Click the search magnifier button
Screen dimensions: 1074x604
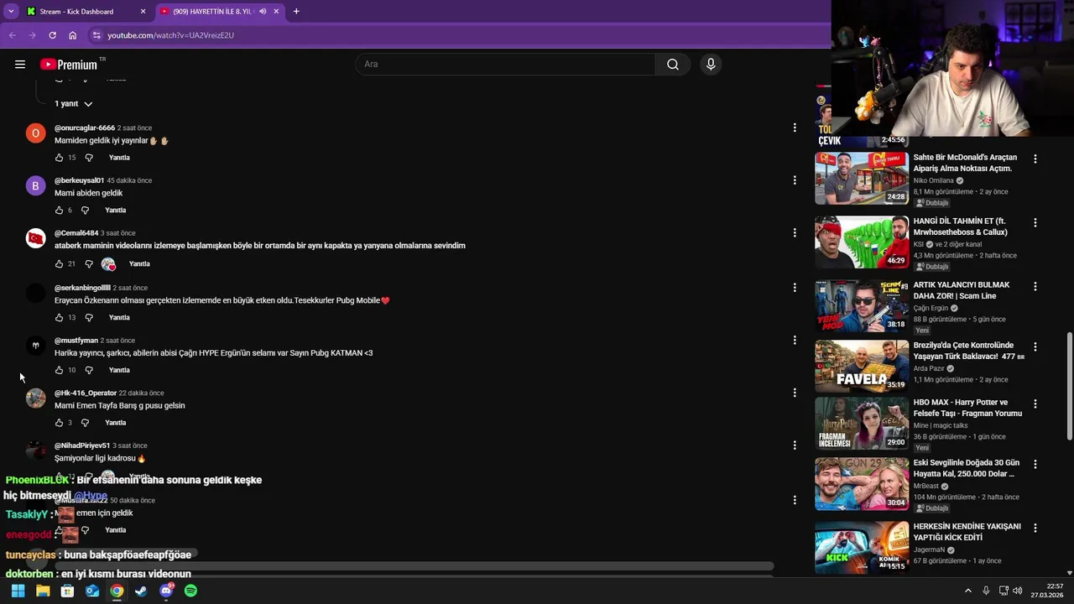pyautogui.click(x=673, y=65)
